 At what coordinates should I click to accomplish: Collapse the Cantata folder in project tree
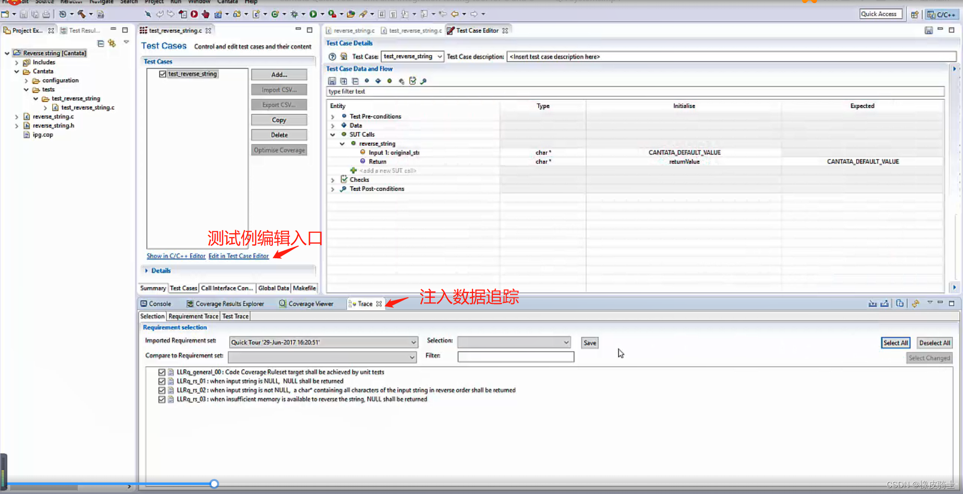tap(17, 72)
